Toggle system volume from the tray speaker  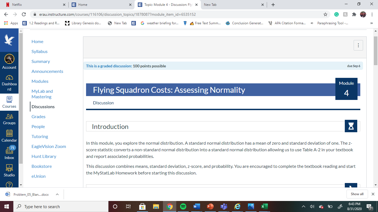pos(312,206)
